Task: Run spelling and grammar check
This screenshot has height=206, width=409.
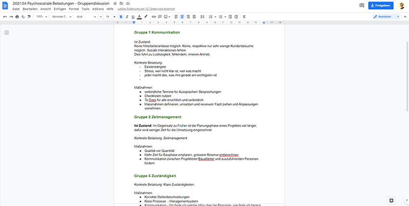Action: [23, 17]
